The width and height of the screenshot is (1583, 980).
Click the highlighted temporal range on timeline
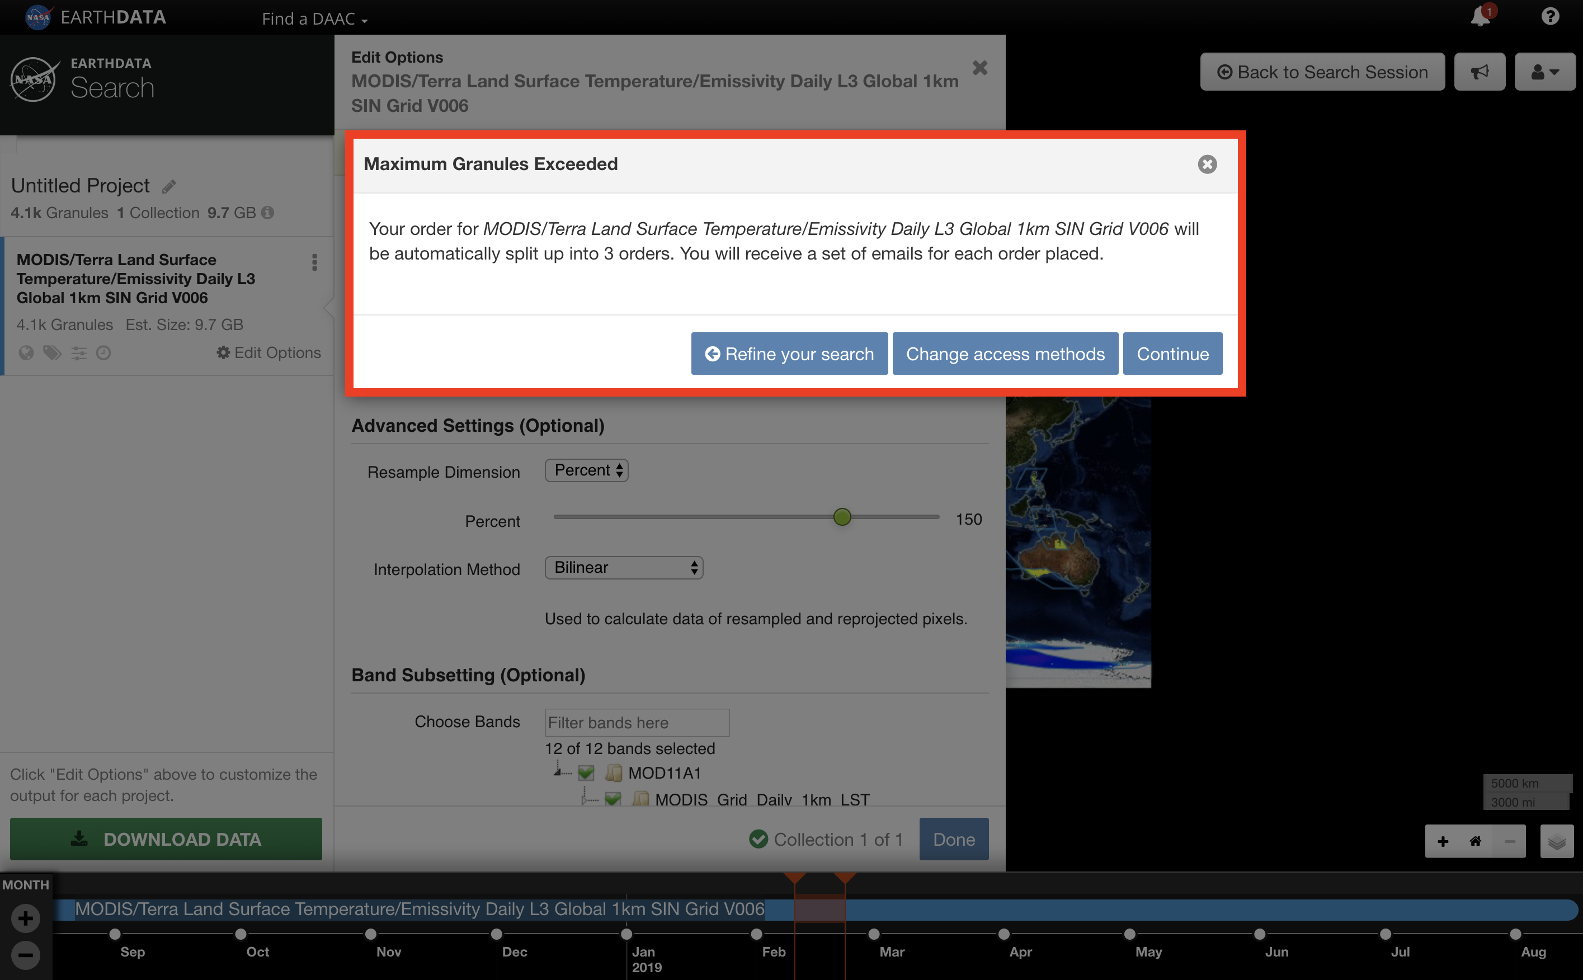point(819,909)
